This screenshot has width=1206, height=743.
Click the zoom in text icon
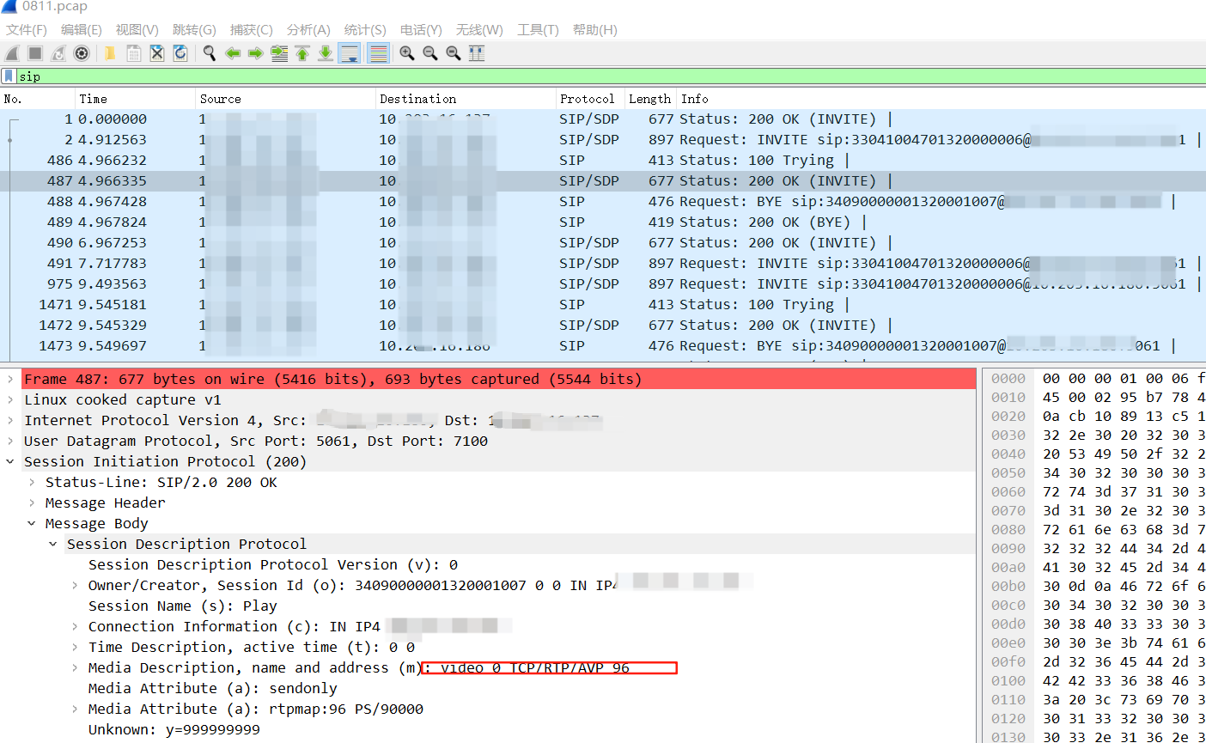pos(407,53)
